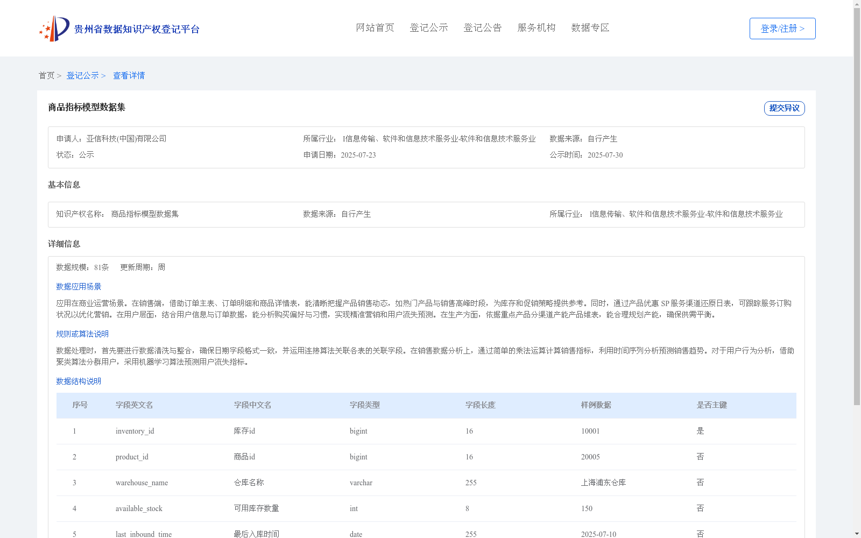
Task: Go to 登记公示 nav item
Action: [x=429, y=28]
